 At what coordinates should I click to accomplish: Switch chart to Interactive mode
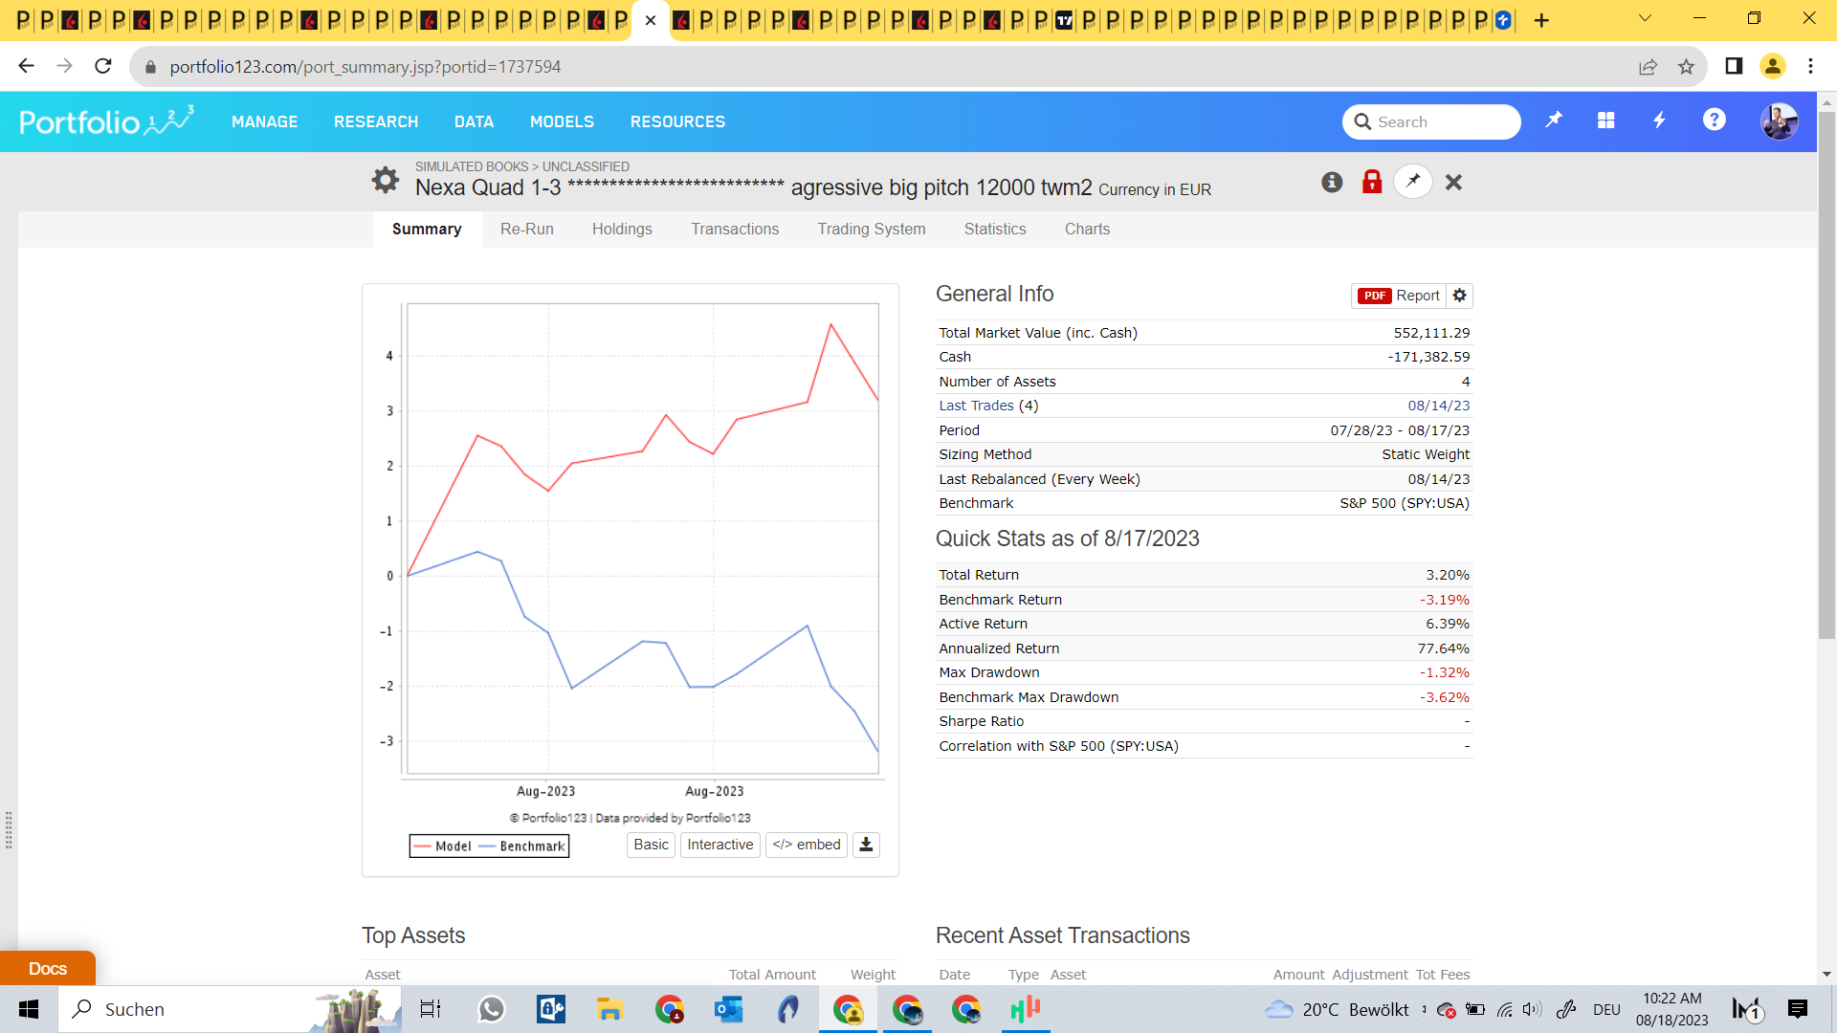click(719, 845)
